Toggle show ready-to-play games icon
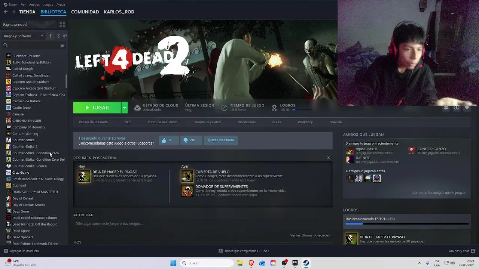The width and height of the screenshot is (479, 269). coord(65,36)
